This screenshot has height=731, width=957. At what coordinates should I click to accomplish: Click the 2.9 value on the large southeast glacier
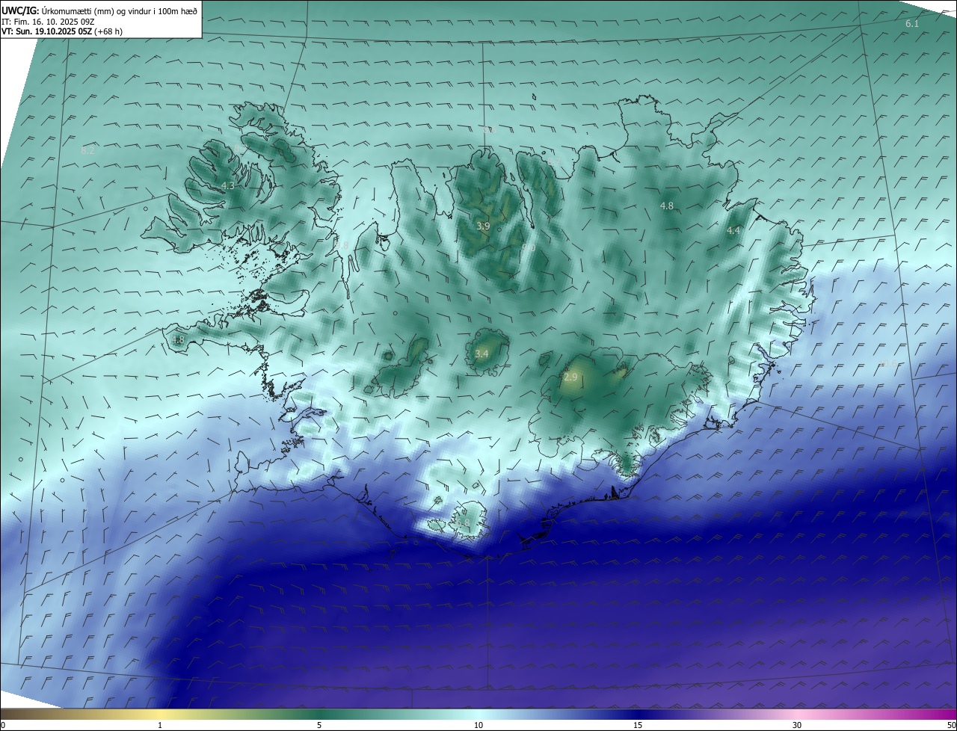click(570, 377)
